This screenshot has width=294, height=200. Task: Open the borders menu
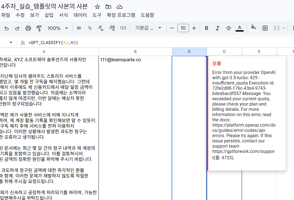(x=265, y=28)
